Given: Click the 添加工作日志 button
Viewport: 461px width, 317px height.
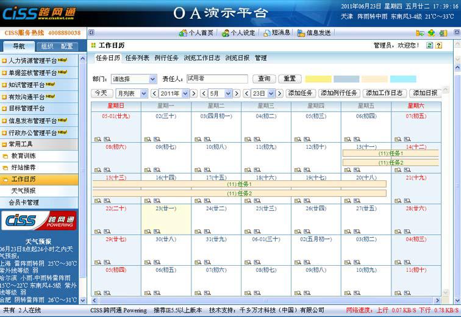Looking at the screenshot, I should pos(385,93).
